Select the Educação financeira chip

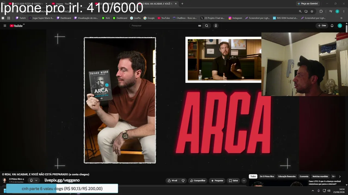pos(287,177)
